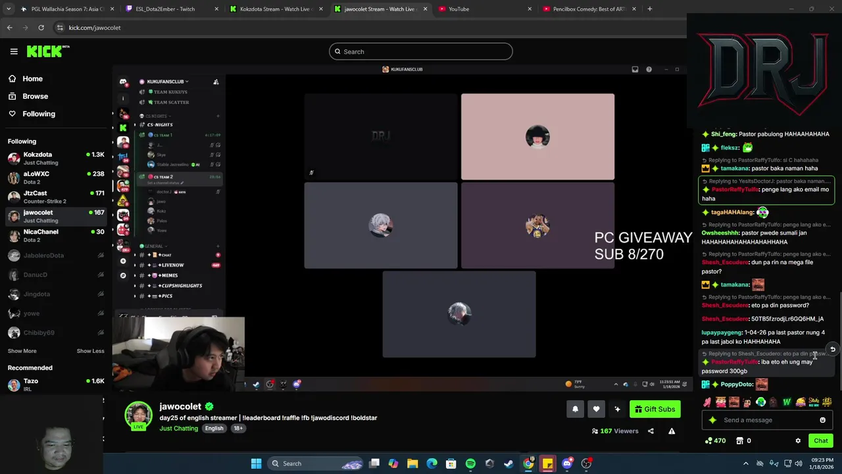Click the notification bell for jawocolet
The width and height of the screenshot is (842, 474).
pos(575,409)
